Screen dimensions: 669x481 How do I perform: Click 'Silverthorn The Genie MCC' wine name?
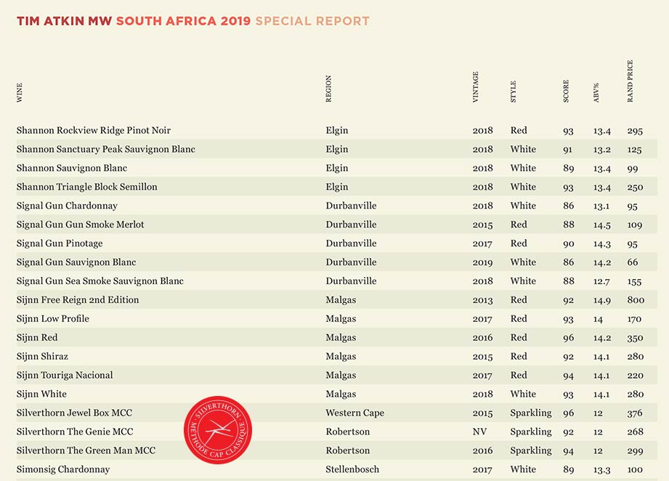pyautogui.click(x=75, y=432)
